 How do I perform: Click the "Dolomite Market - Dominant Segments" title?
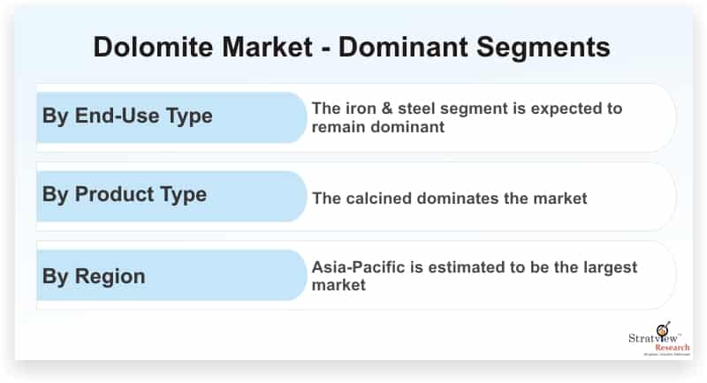tap(352, 47)
